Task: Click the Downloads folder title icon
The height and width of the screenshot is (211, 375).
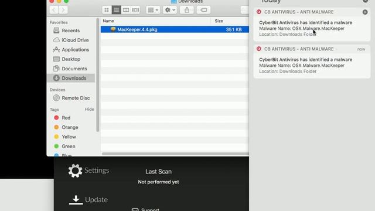Action: (x=174, y=1)
